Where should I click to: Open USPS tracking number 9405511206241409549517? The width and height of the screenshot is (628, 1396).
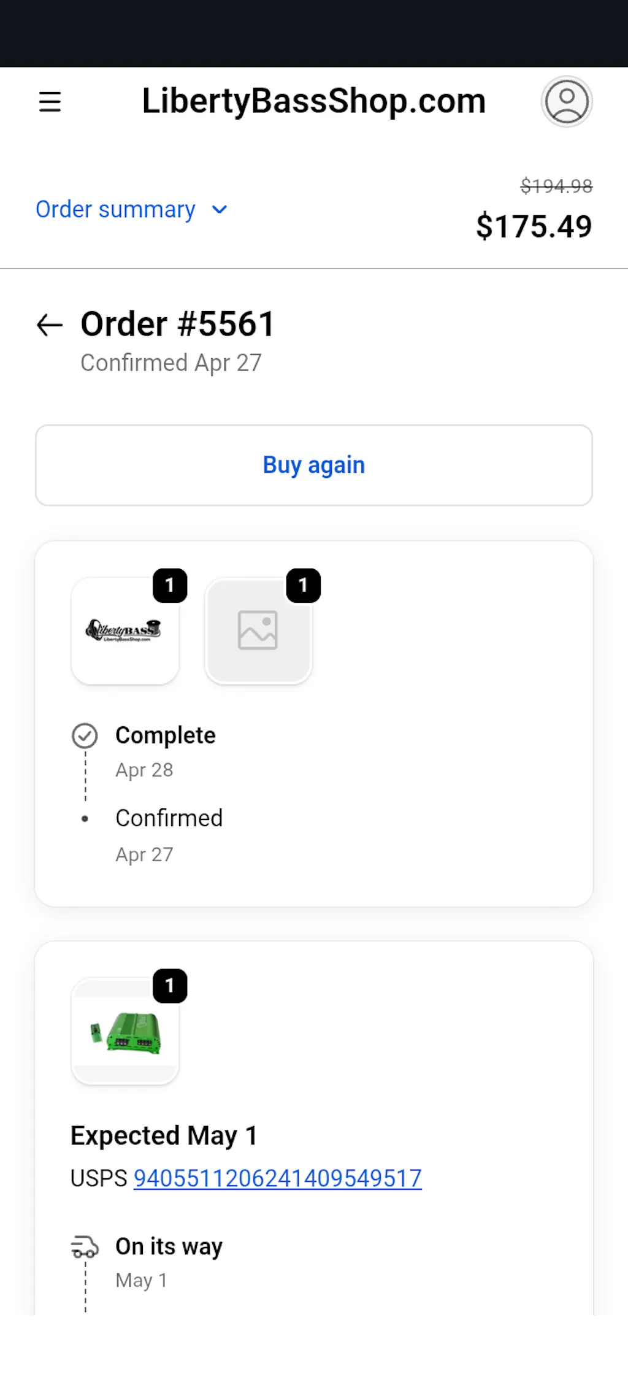(278, 1178)
